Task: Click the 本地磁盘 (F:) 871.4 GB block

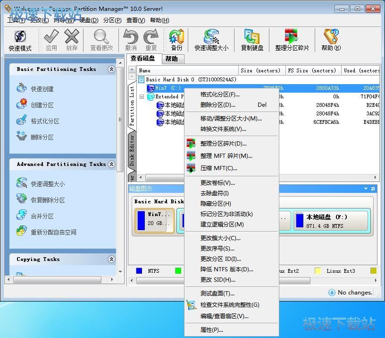Action: 332,221
